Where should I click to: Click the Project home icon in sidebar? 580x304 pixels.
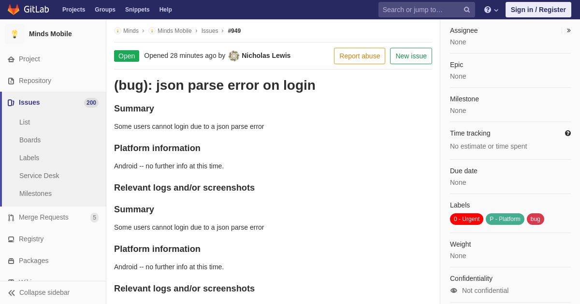coord(11,59)
